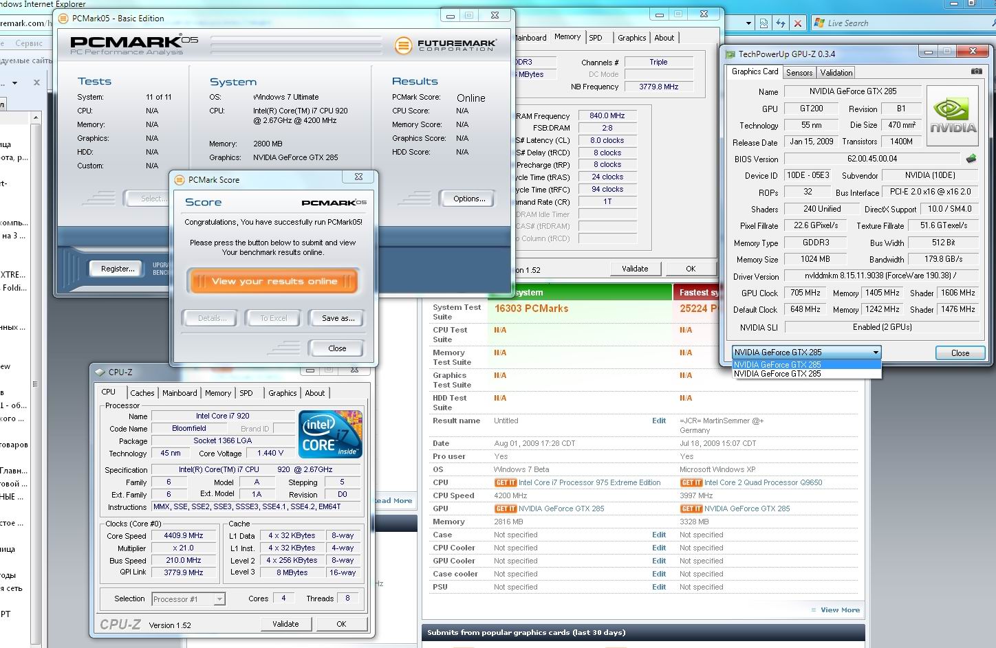Click Register... button in PCMark05

pos(118,269)
